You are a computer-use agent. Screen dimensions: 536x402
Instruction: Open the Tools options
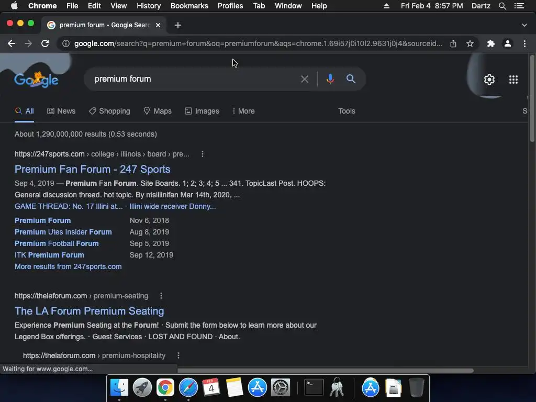(347, 111)
